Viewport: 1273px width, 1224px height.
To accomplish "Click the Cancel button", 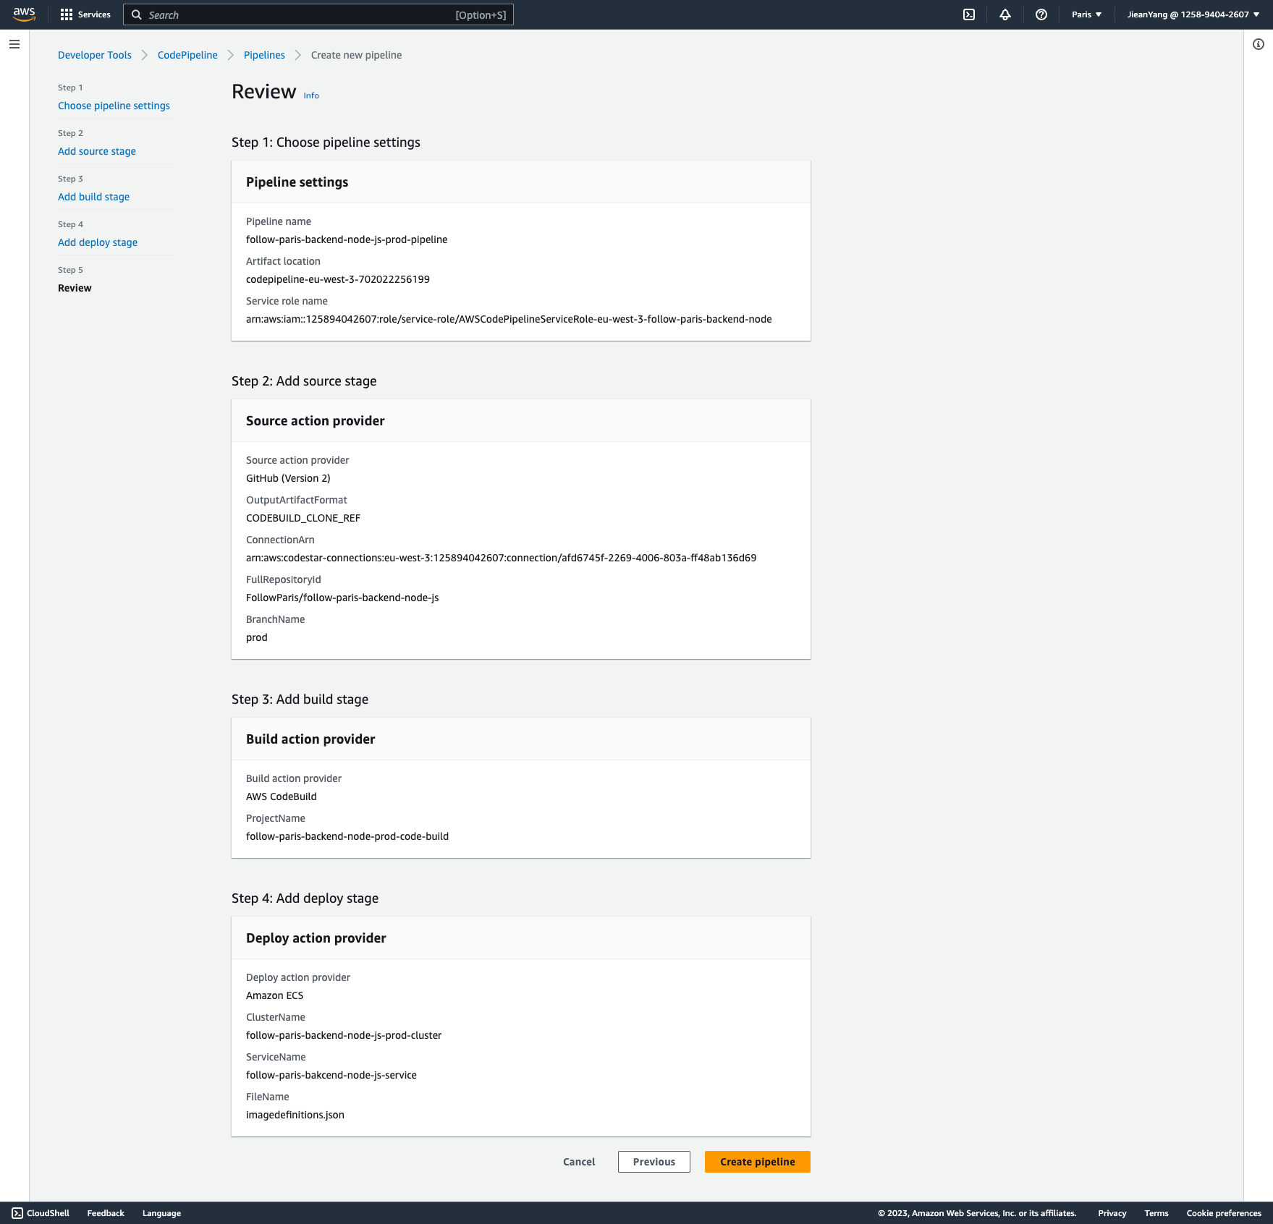I will pyautogui.click(x=579, y=1162).
